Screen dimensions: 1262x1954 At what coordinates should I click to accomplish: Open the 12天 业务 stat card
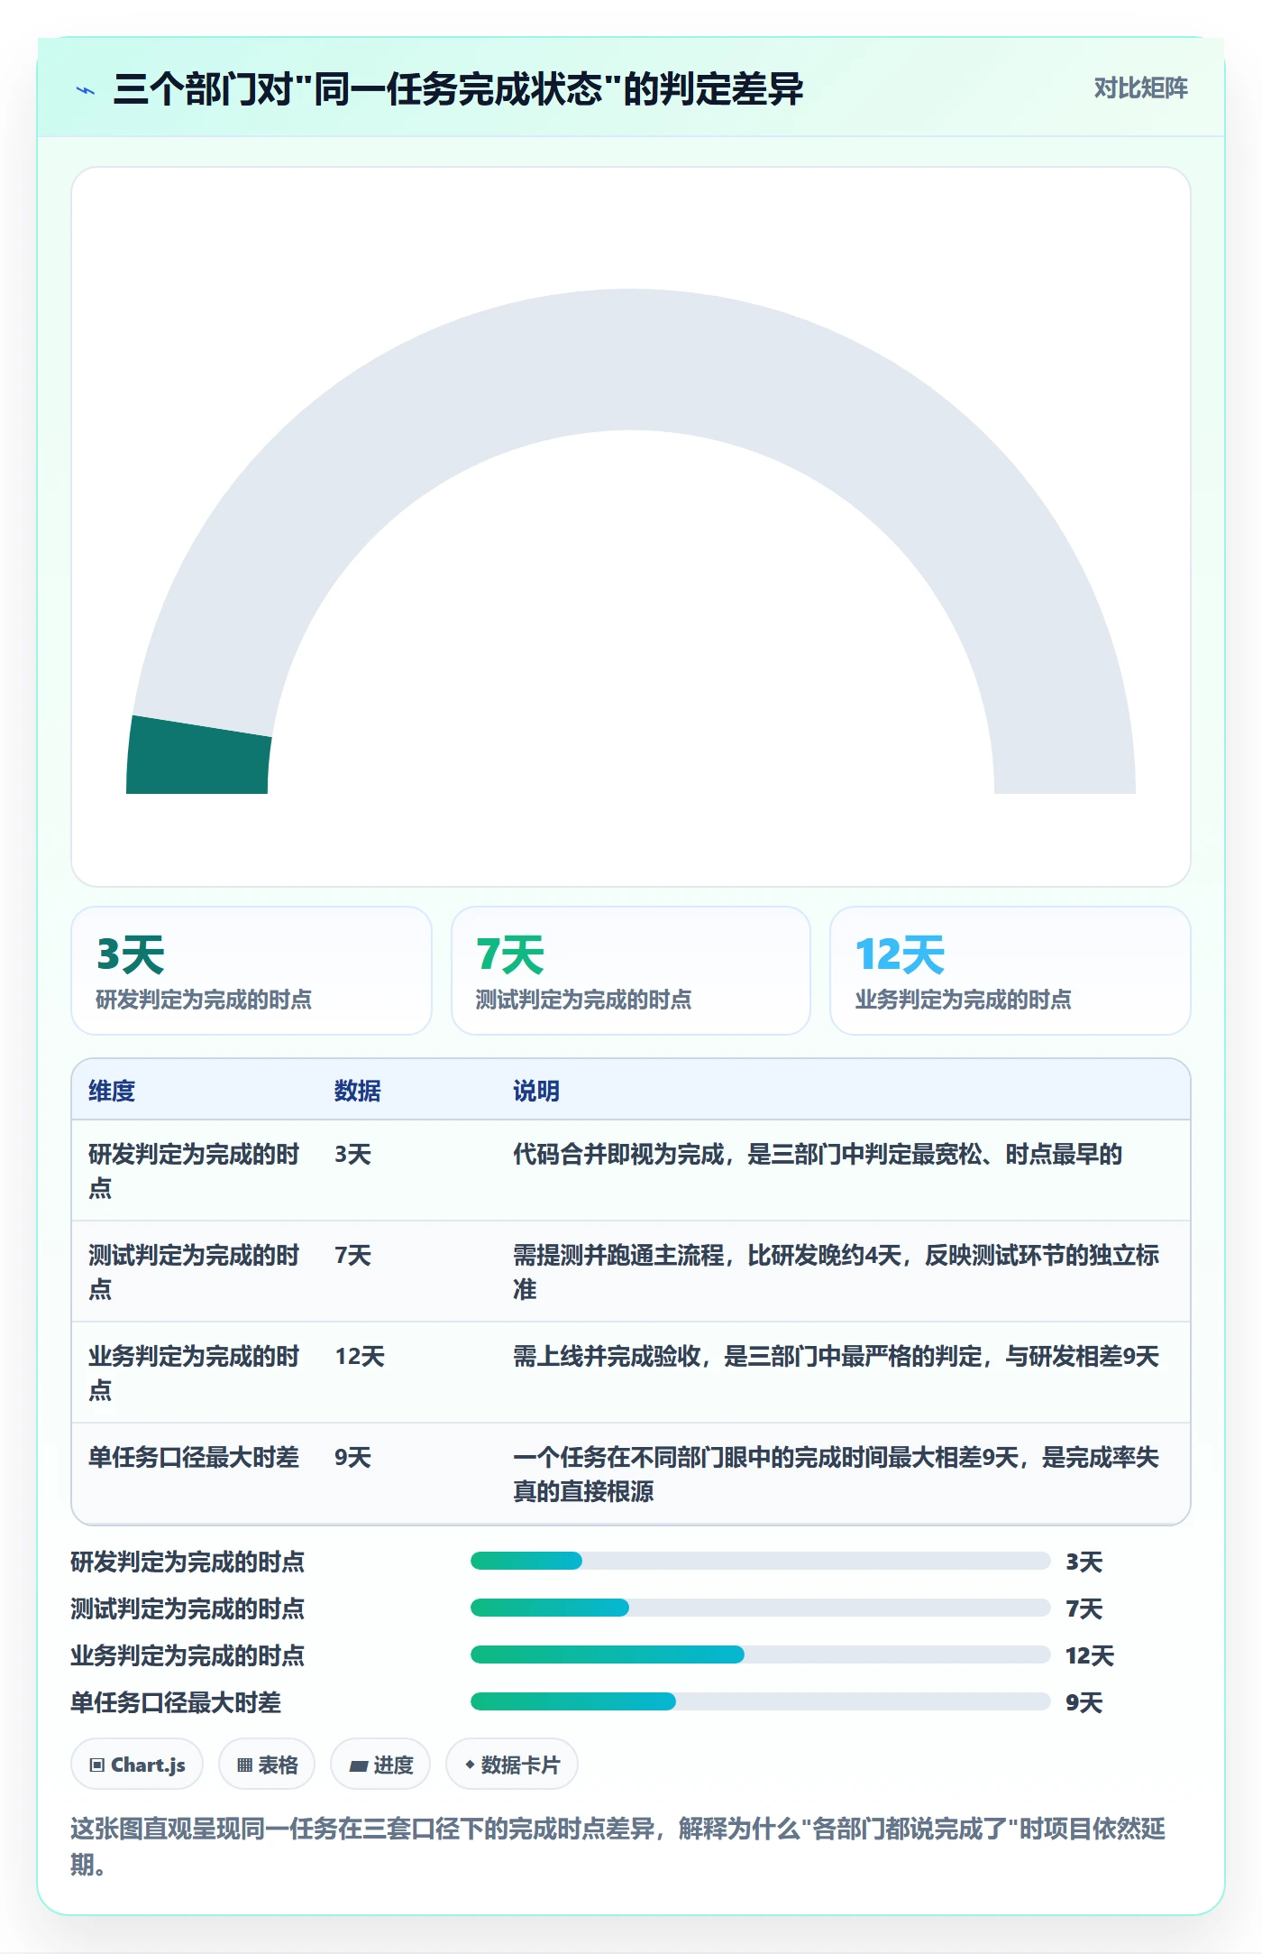(1011, 971)
